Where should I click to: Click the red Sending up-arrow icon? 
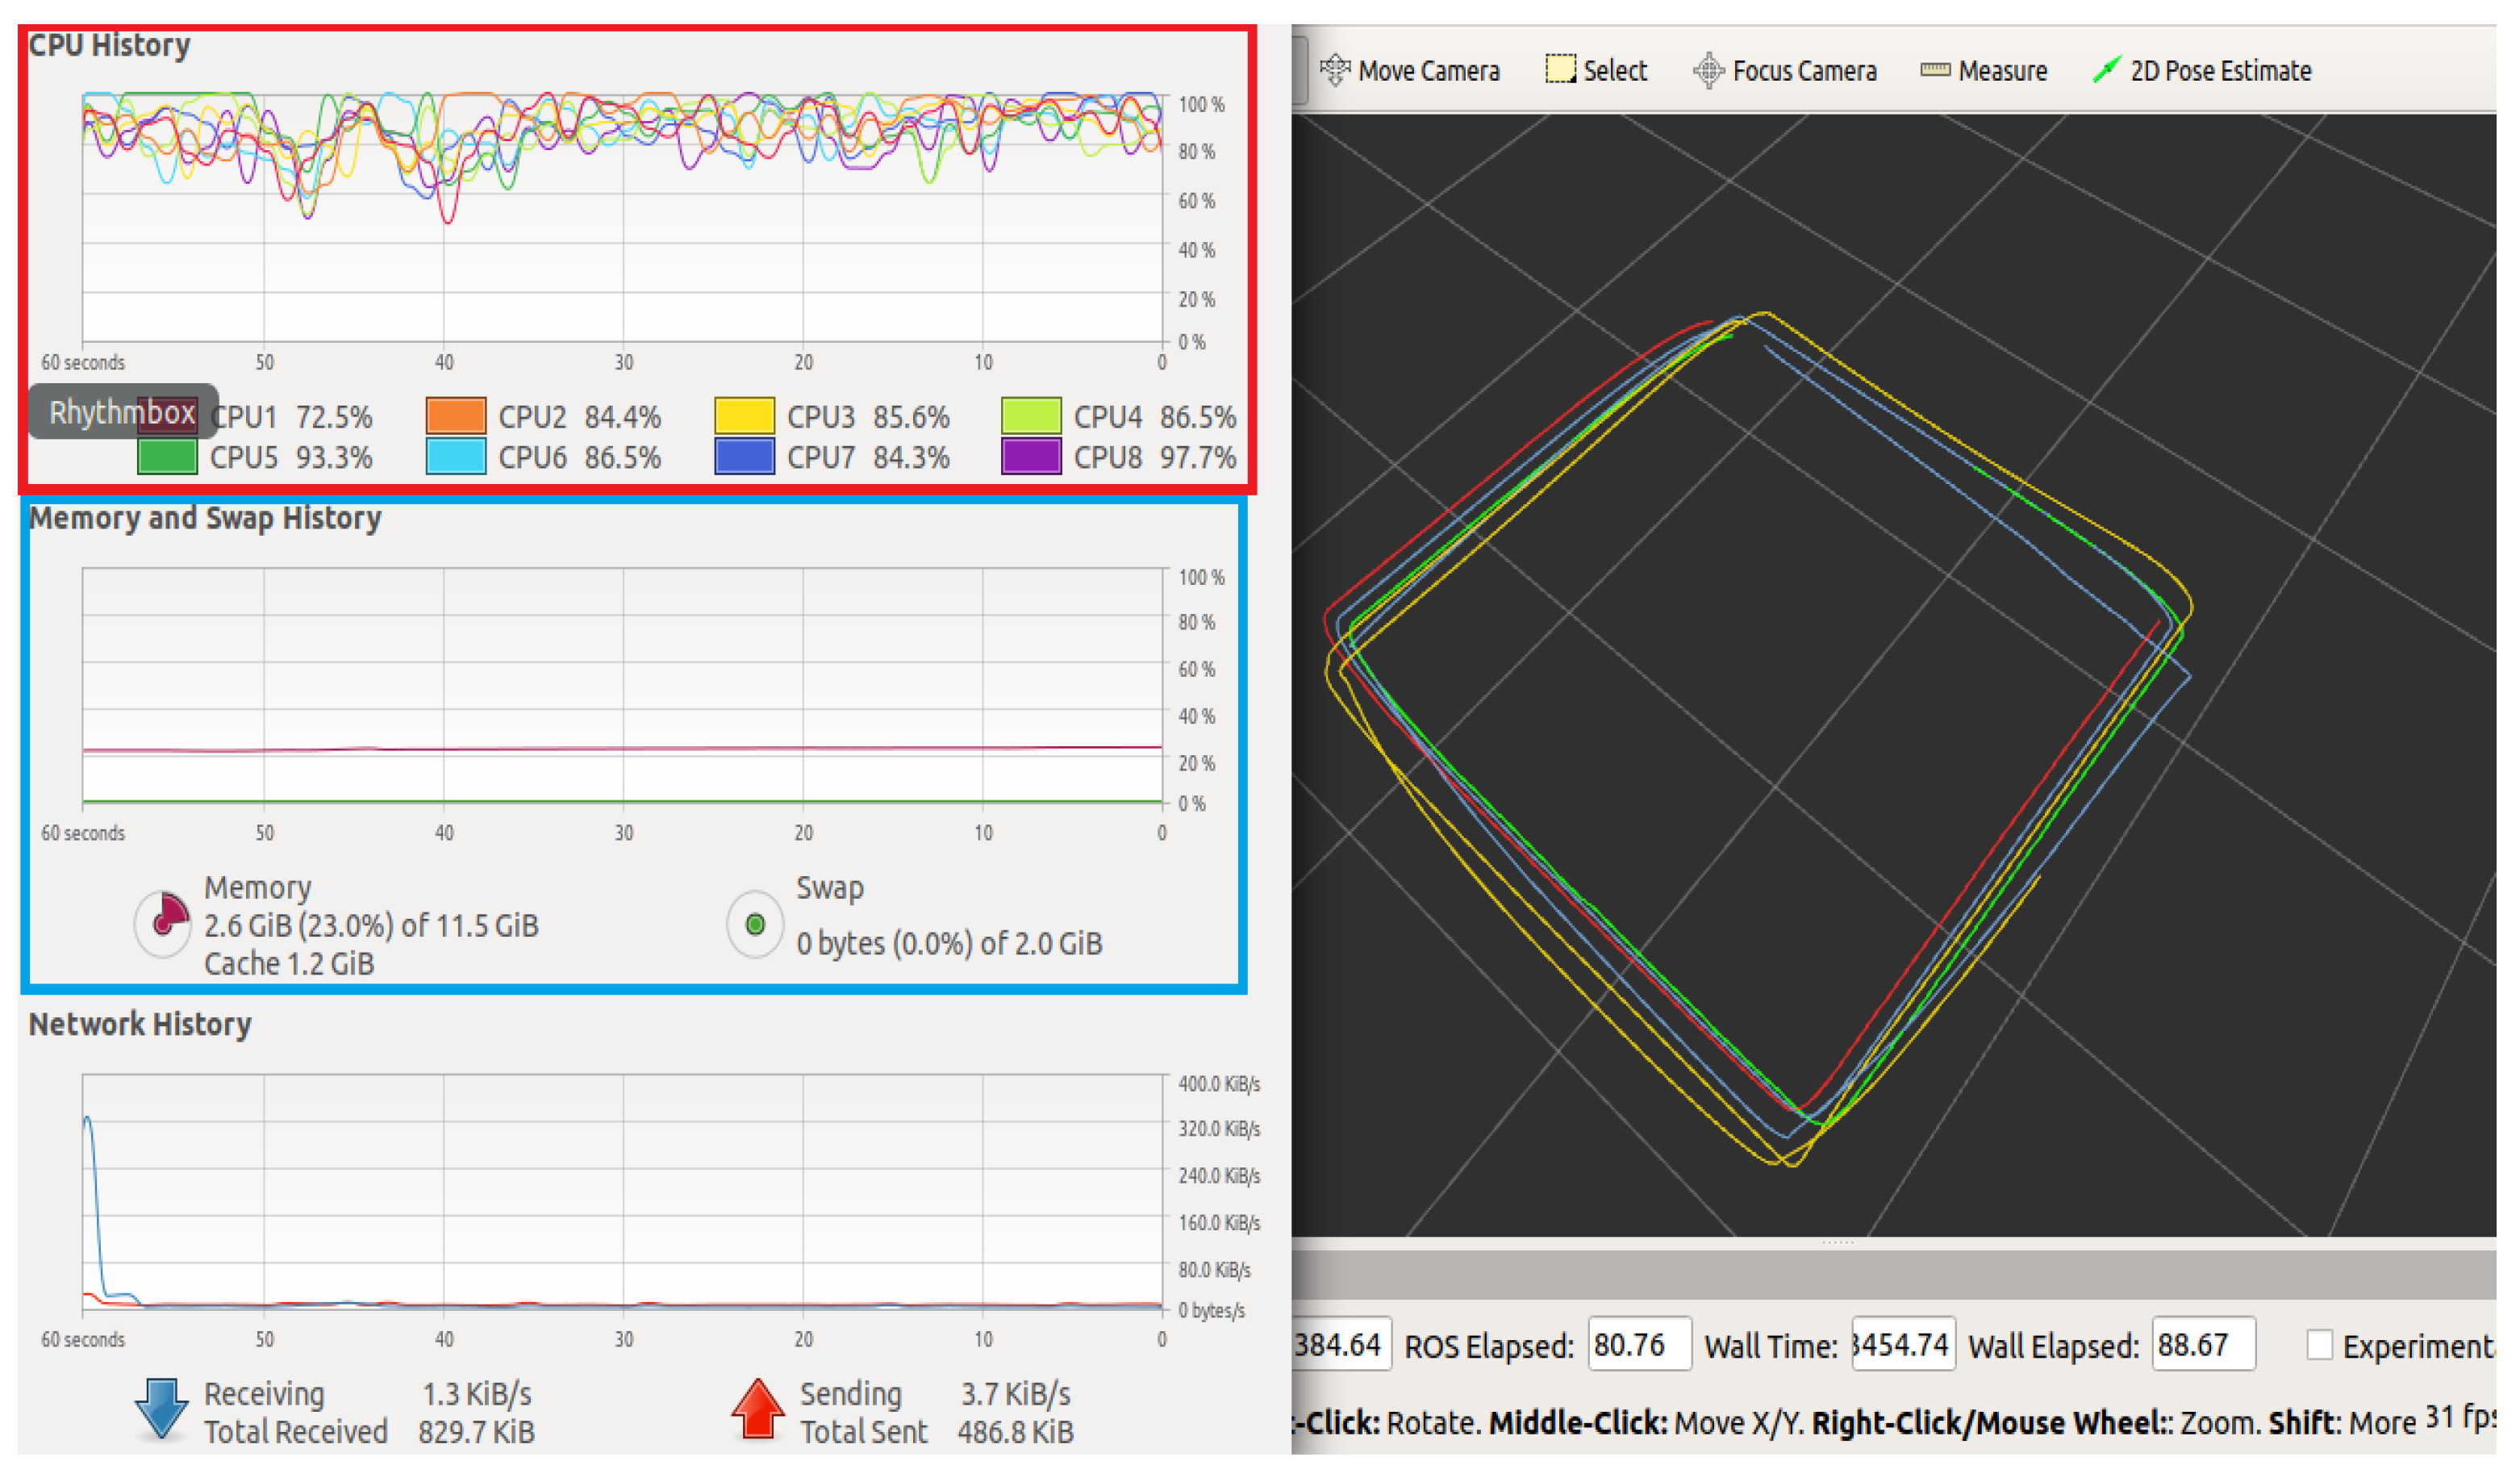click(x=757, y=1408)
